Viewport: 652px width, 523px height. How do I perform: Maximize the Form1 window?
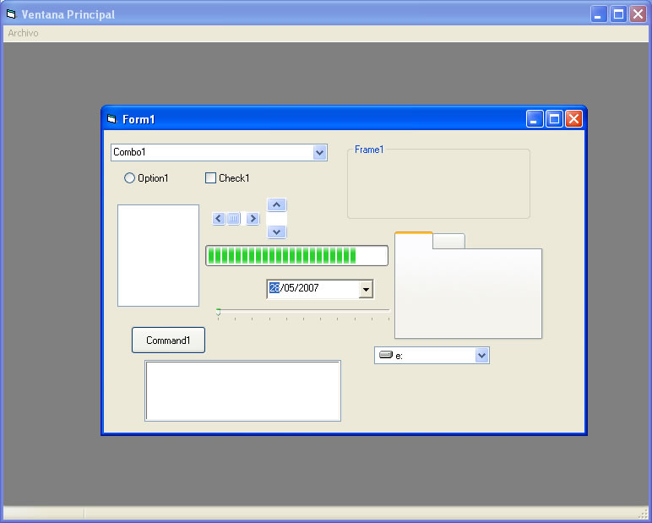[x=555, y=119]
